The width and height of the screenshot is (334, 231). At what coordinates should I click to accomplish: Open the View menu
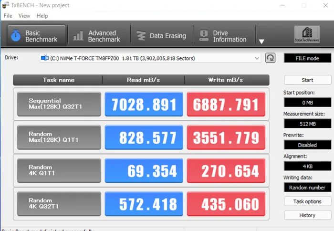pyautogui.click(x=24, y=16)
